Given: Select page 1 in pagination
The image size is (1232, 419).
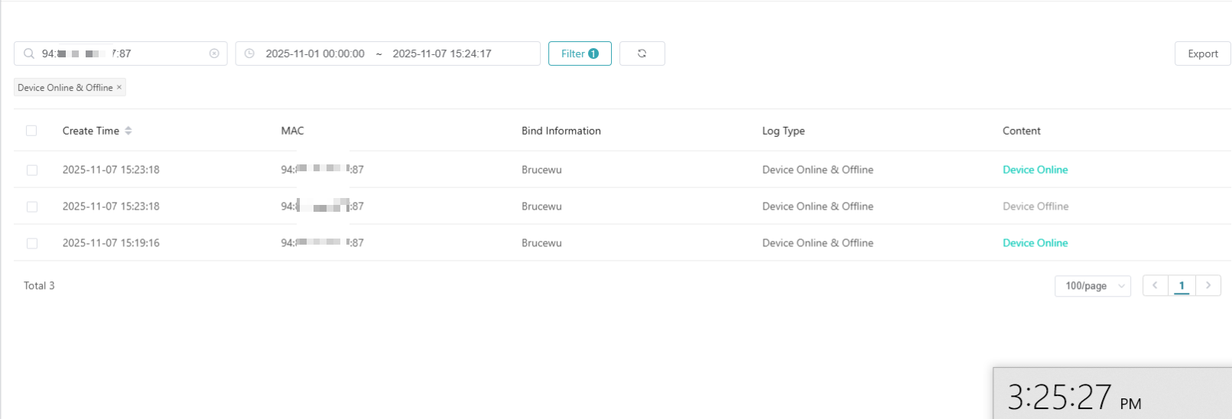Looking at the screenshot, I should click(x=1182, y=285).
